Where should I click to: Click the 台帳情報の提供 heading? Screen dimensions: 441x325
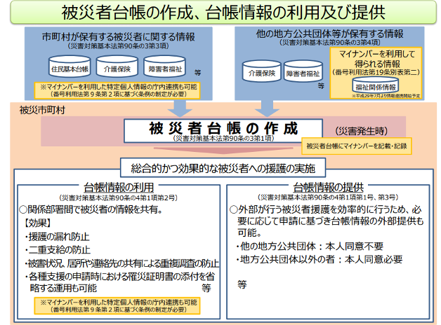(328, 187)
